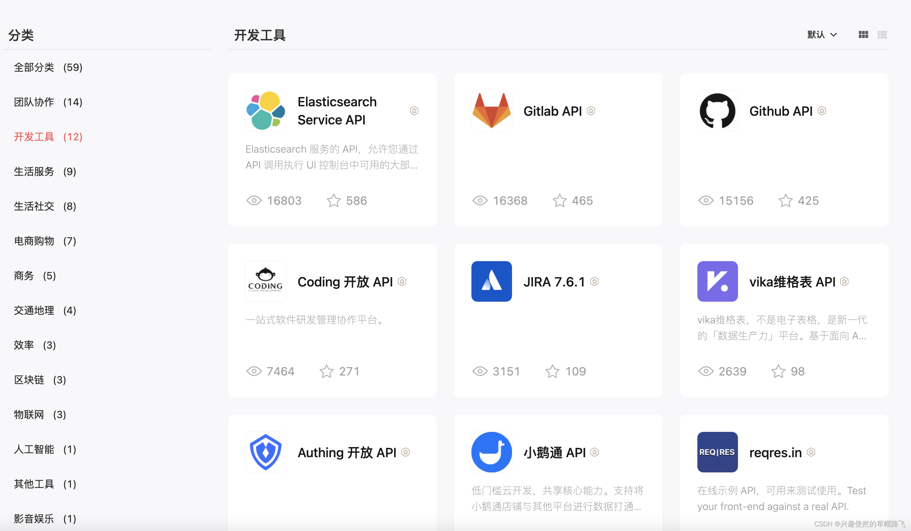Click the star icon on vika card
Viewport: 911px width, 531px height.
point(778,371)
